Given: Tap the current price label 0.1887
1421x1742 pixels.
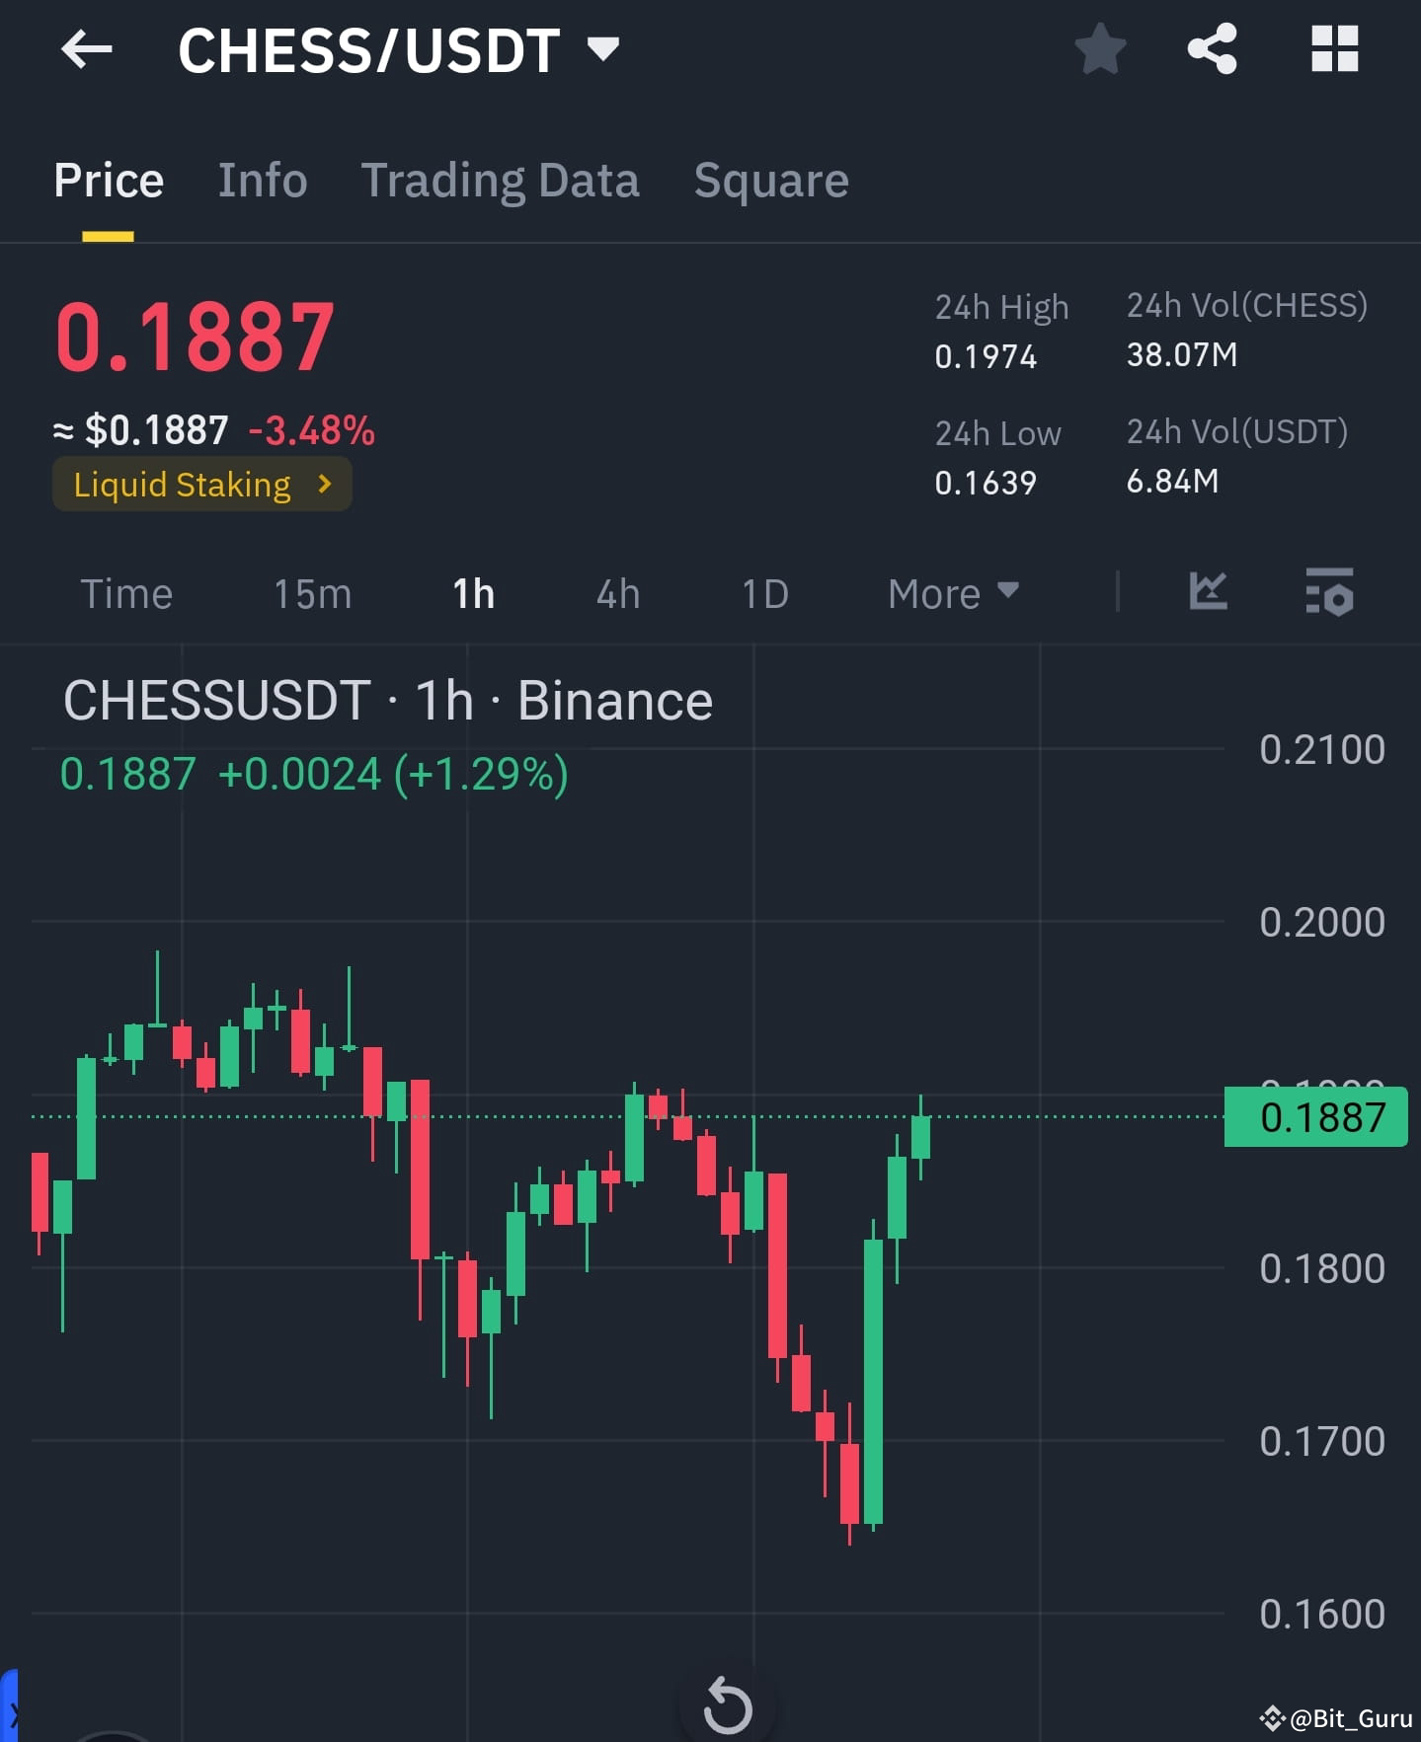Looking at the screenshot, I should 194,336.
